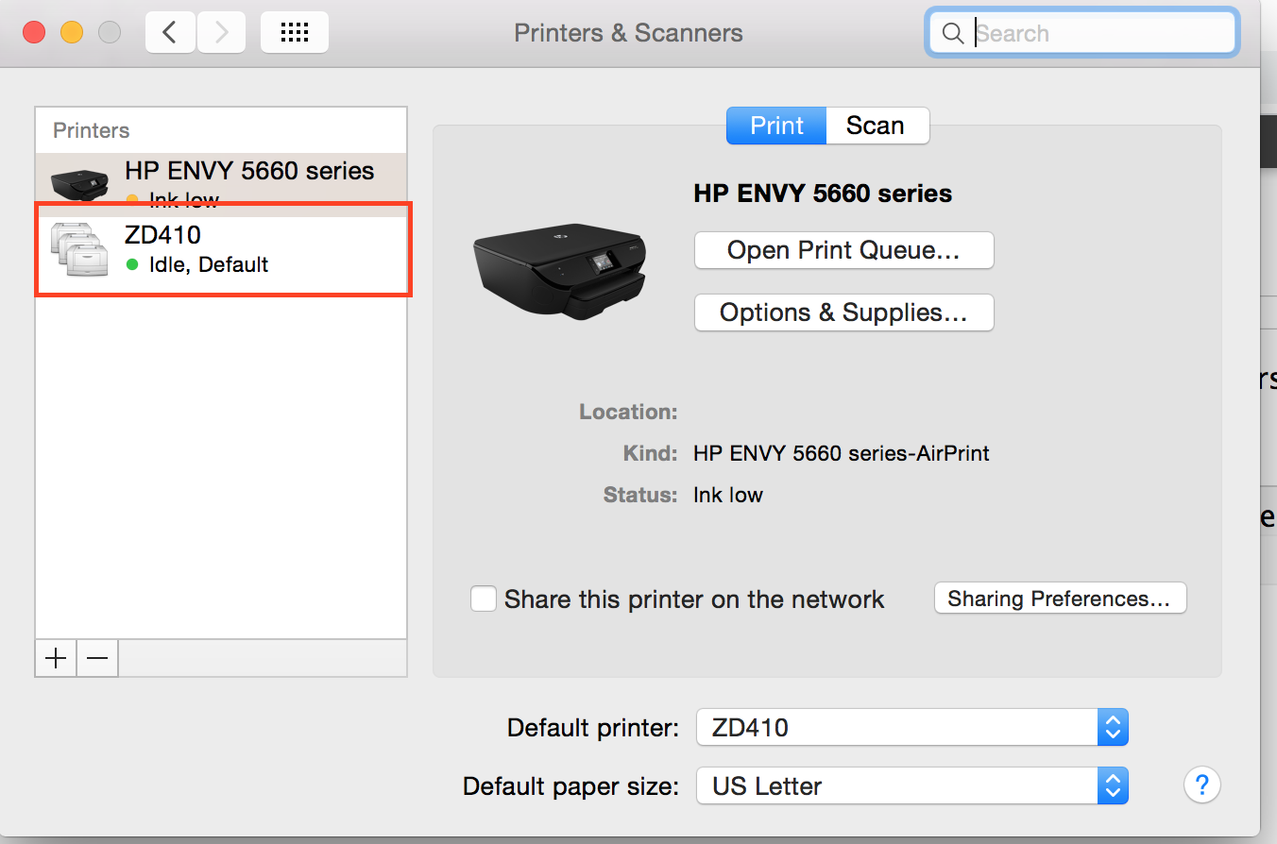Image resolution: width=1277 pixels, height=844 pixels.
Task: Remove selected printer with the minus button
Action: coord(96,658)
